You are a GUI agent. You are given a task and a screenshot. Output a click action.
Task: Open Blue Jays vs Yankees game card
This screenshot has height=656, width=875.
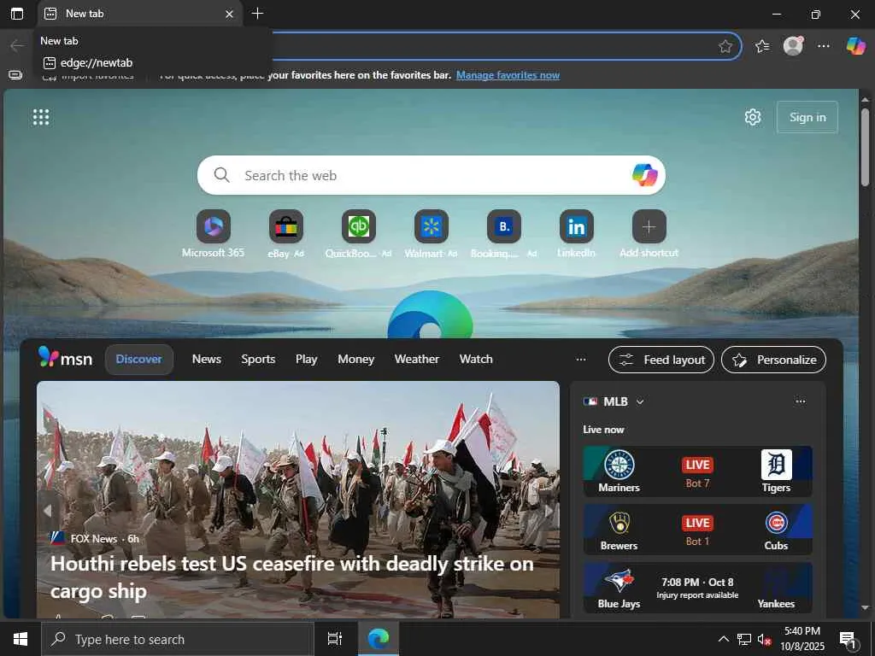697,588
